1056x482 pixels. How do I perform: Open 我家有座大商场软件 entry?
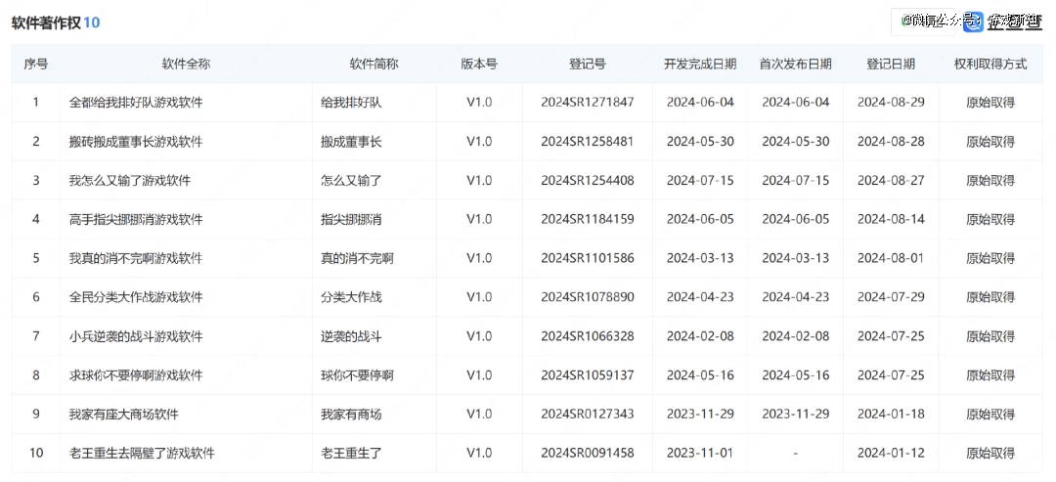pos(130,415)
